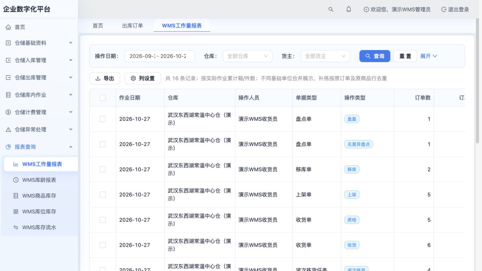Open notifications bell icon
The image size is (482, 271).
click(x=349, y=9)
